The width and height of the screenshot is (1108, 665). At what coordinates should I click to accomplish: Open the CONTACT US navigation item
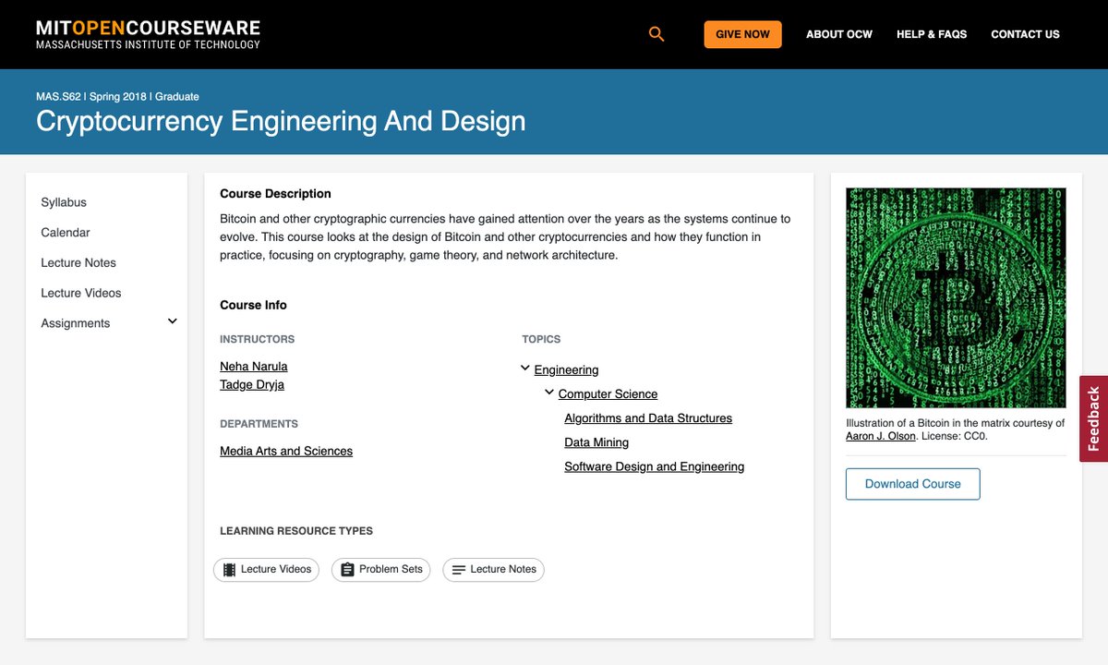click(1025, 34)
